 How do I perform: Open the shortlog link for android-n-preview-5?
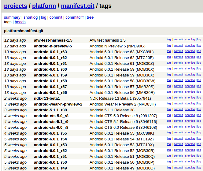coord(190,45)
